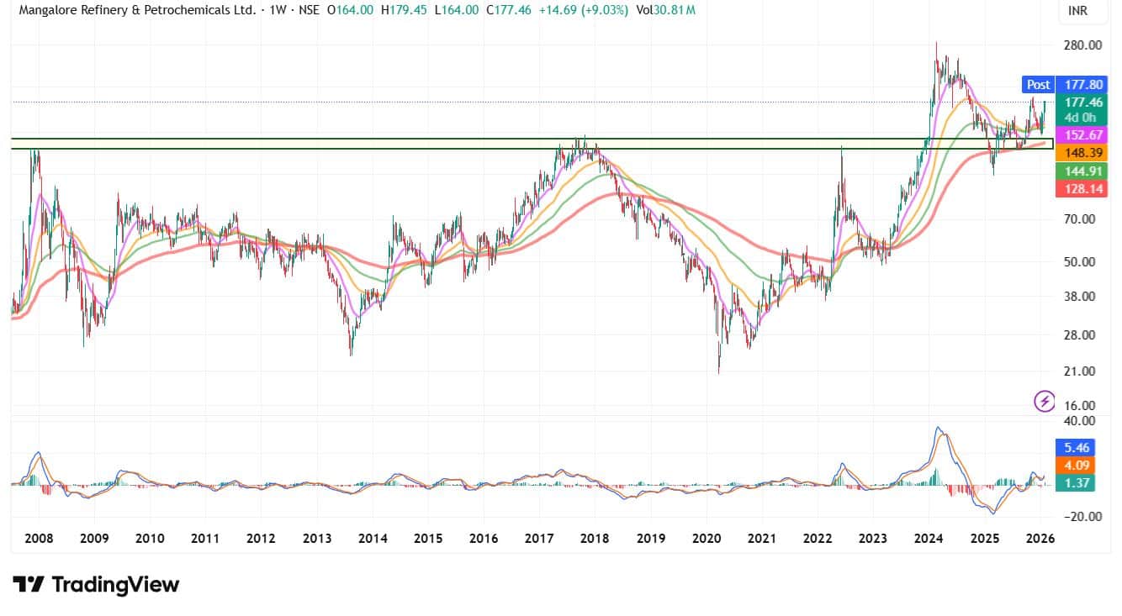Click the 2016 label on time axis
The height and width of the screenshot is (616, 1122).
coord(484,538)
